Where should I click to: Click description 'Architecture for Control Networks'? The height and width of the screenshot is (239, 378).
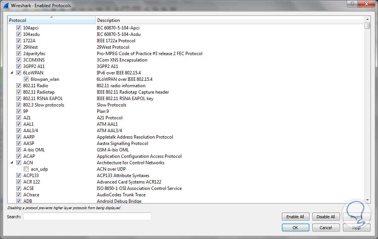click(x=130, y=162)
